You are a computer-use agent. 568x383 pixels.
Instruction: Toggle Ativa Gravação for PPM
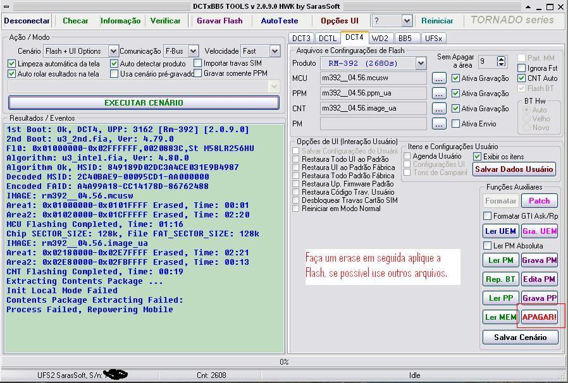point(455,94)
